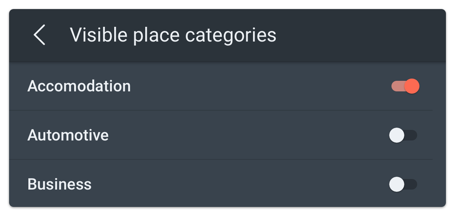
Task: Return to previous screen via header chevron
Action: (x=39, y=35)
